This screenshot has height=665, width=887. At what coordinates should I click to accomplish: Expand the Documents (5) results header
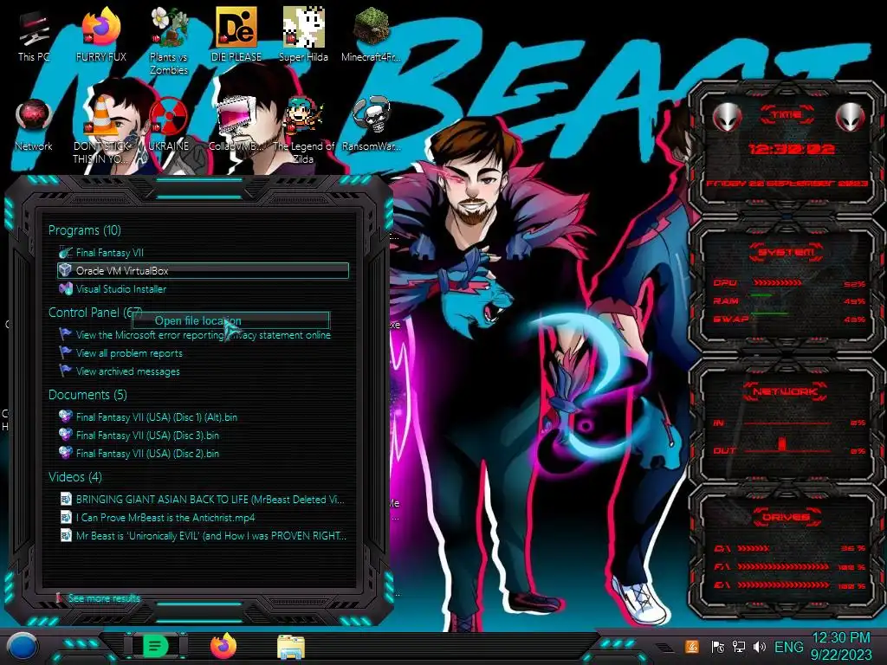(x=87, y=395)
